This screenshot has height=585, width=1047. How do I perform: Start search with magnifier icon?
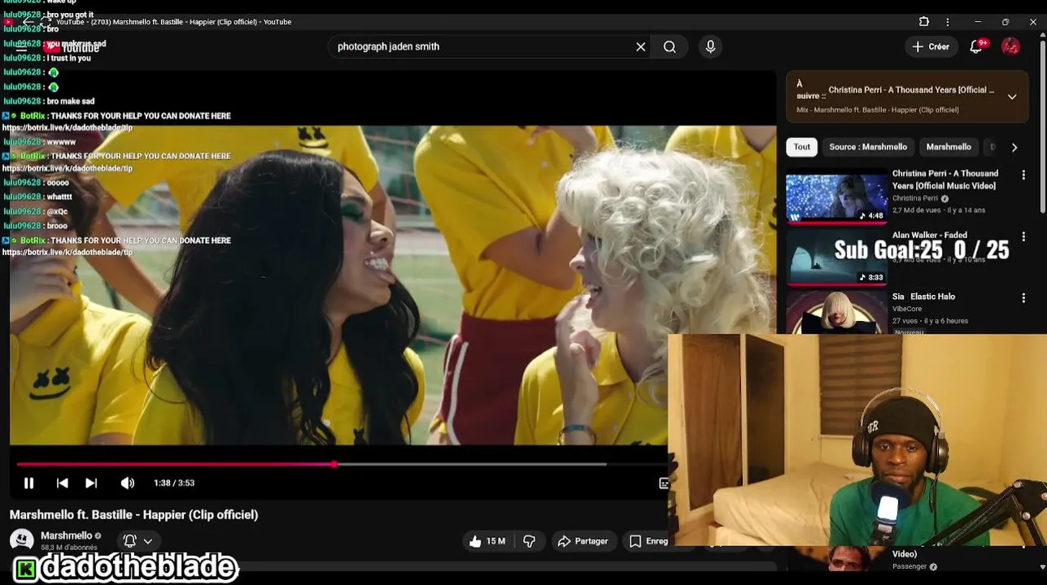[x=670, y=47]
